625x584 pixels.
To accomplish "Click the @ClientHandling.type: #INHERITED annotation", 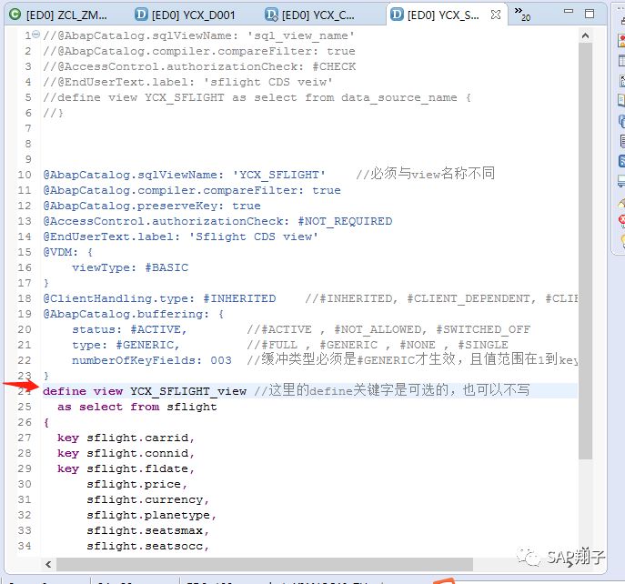I will [159, 299].
